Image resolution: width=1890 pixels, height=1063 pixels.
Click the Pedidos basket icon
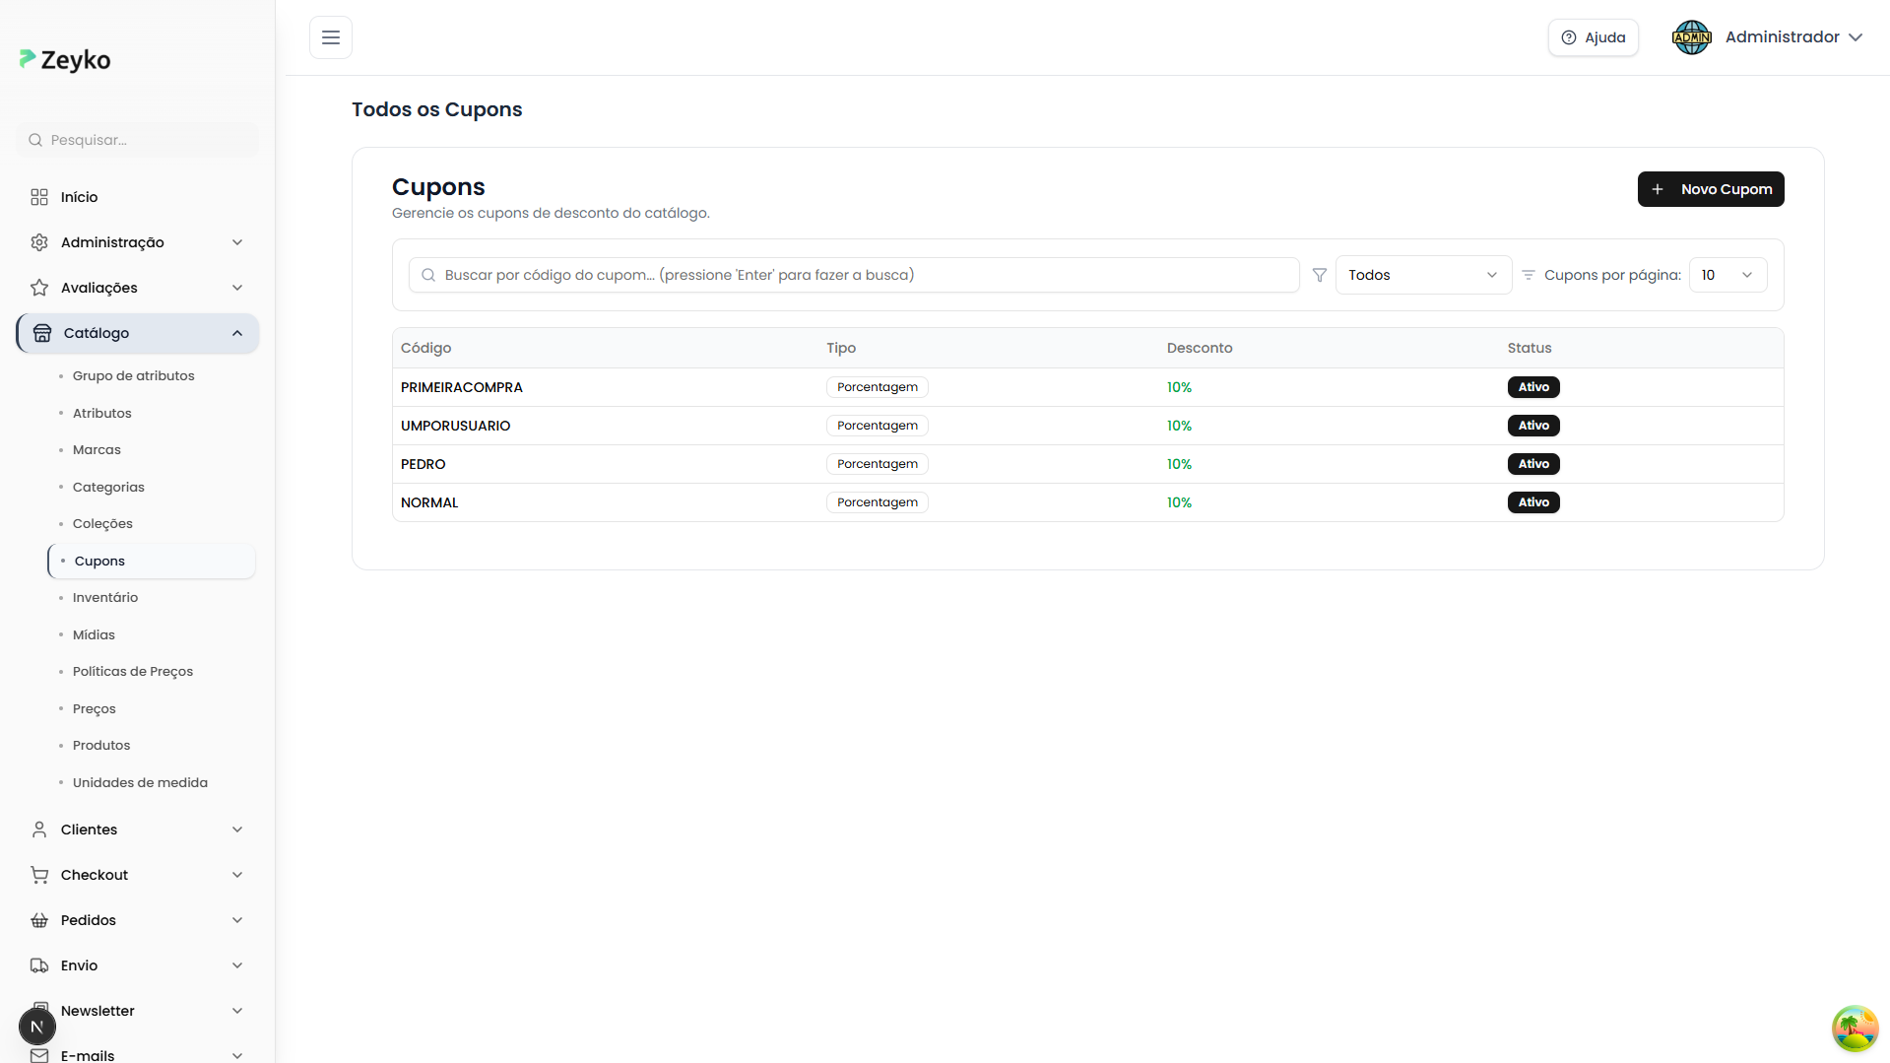pyautogui.click(x=39, y=920)
